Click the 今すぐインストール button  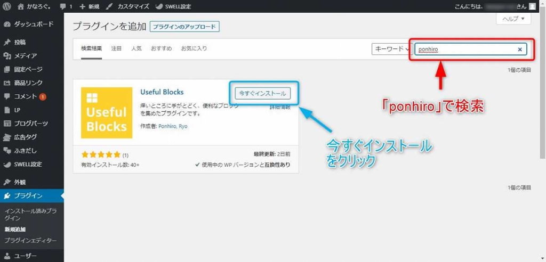pos(263,93)
